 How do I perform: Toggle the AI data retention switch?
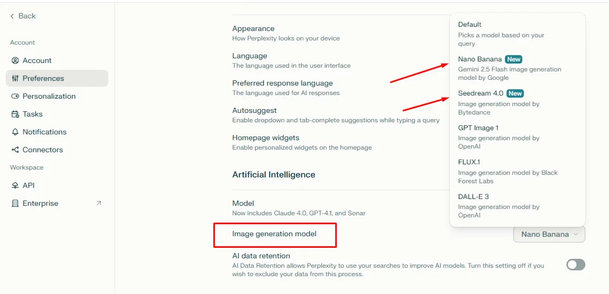point(575,265)
